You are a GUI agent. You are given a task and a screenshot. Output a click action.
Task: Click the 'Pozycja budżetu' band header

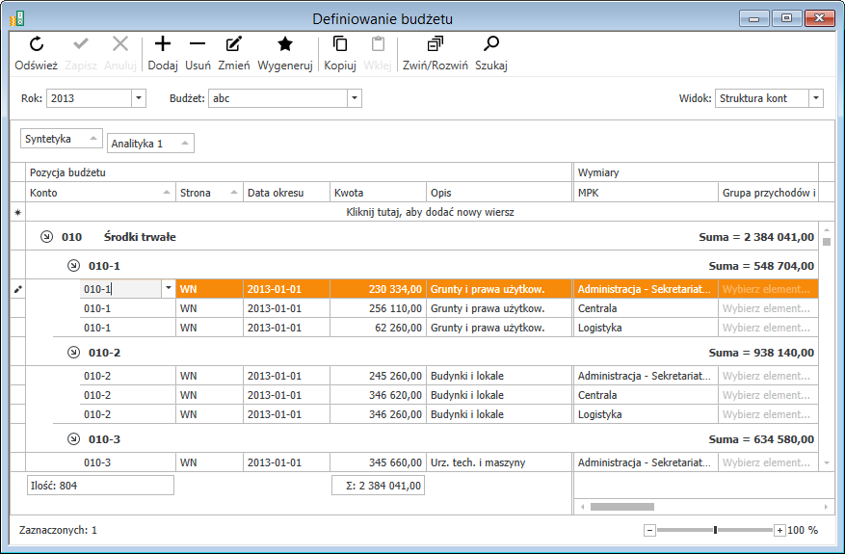coord(299,172)
